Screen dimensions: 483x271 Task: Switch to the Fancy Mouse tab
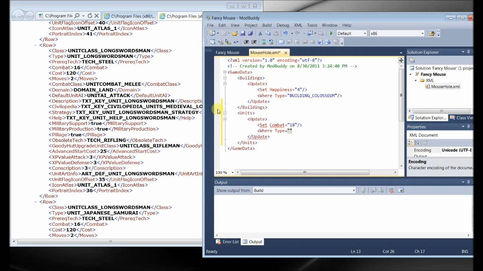click(x=227, y=53)
